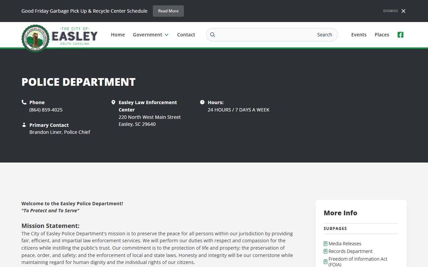The width and height of the screenshot is (428, 267).
Task: Click Brandon Liner, Police Chief text
Action: coord(60,132)
